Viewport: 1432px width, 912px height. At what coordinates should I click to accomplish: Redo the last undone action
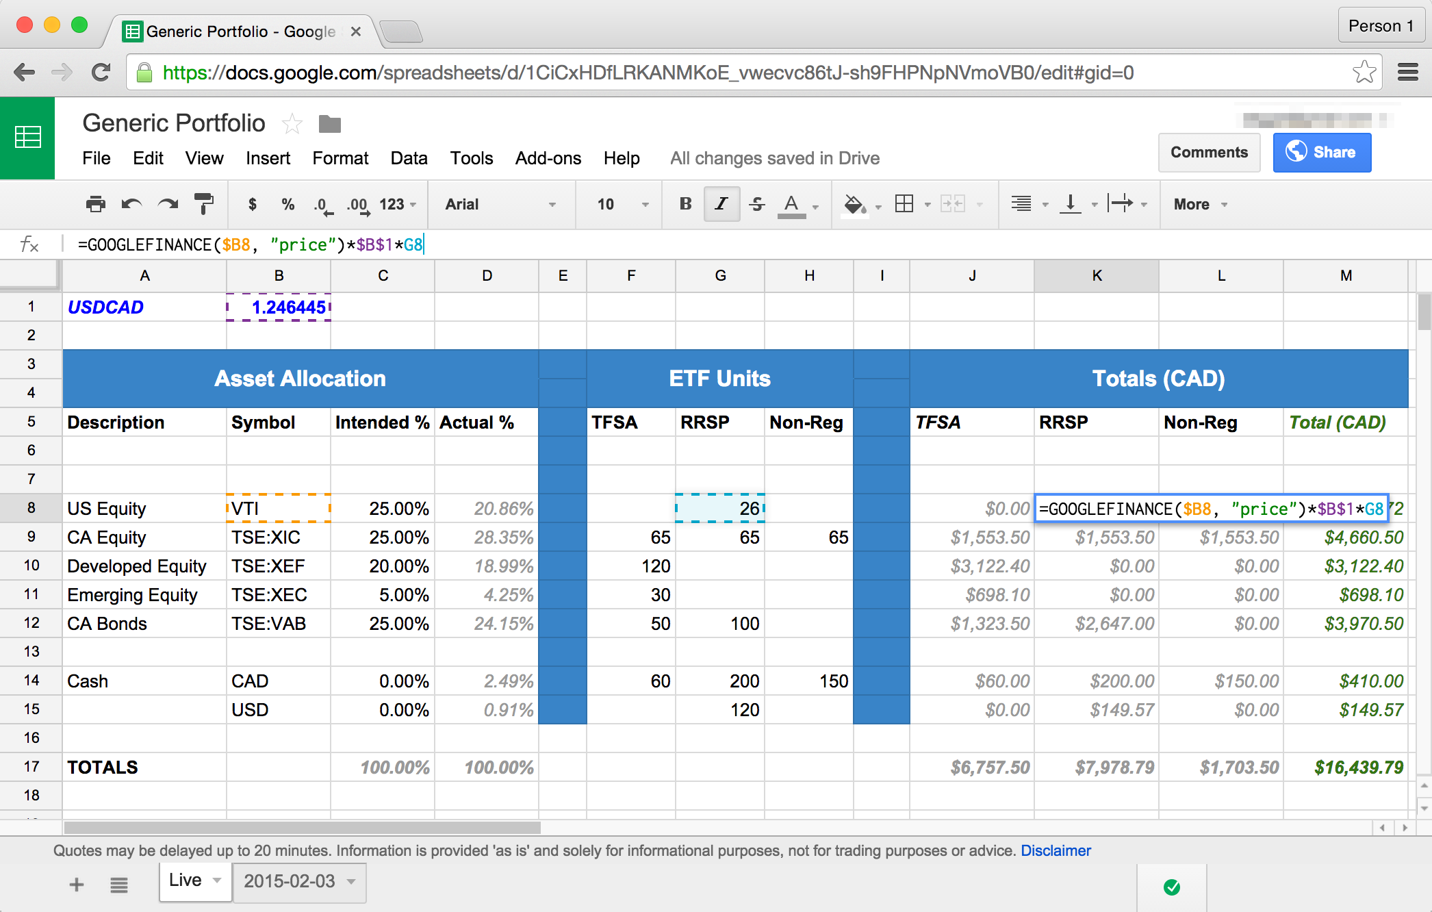click(168, 204)
